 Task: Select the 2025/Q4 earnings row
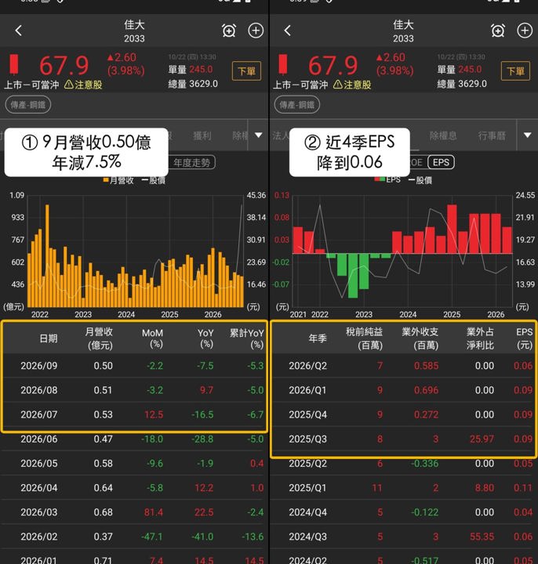(x=403, y=414)
